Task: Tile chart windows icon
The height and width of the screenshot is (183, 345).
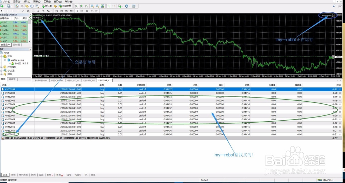Action: click(x=102, y=6)
